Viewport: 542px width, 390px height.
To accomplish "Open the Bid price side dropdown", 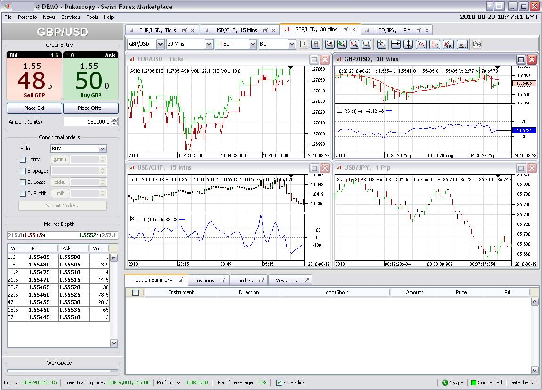I will 292,44.
